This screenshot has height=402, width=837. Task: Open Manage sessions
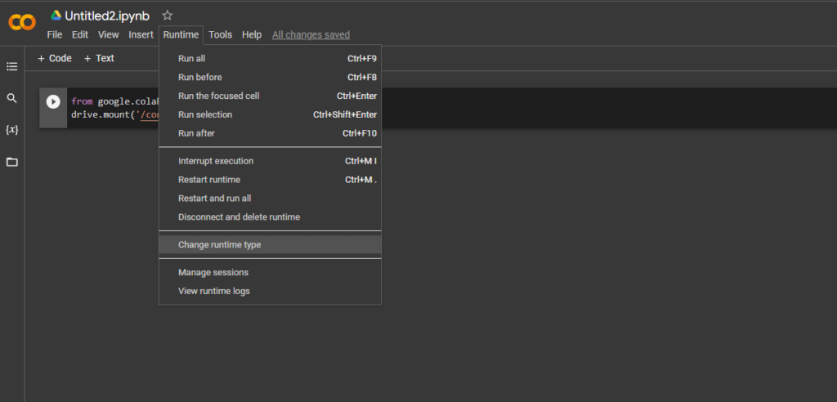point(213,272)
